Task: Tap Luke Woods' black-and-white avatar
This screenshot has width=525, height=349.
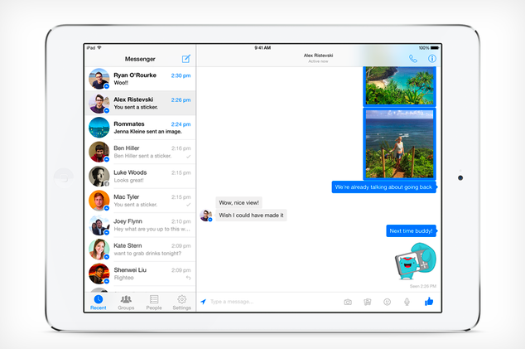Action: pos(99,176)
